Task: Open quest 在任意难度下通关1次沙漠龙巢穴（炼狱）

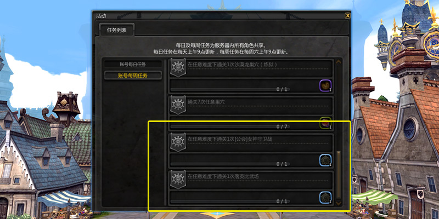Action: [x=251, y=68]
